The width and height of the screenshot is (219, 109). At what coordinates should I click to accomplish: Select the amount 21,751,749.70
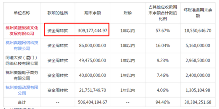(93, 90)
